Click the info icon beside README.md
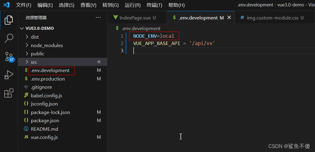 [x=26, y=129]
